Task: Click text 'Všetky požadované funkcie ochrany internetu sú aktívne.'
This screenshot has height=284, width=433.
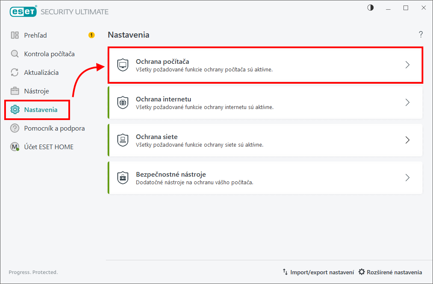Action: tap(205, 107)
